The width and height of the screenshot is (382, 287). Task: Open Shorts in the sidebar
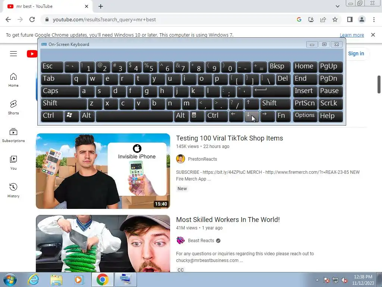[13, 107]
